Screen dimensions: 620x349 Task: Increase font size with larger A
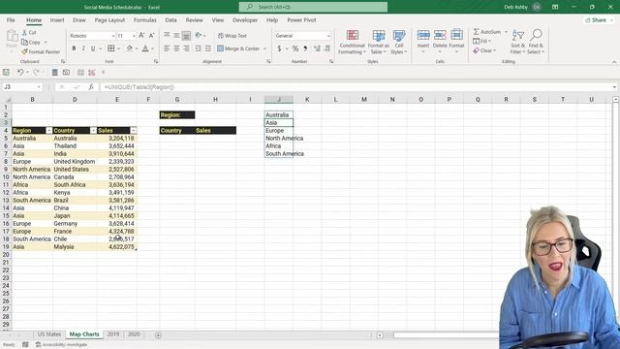141,36
